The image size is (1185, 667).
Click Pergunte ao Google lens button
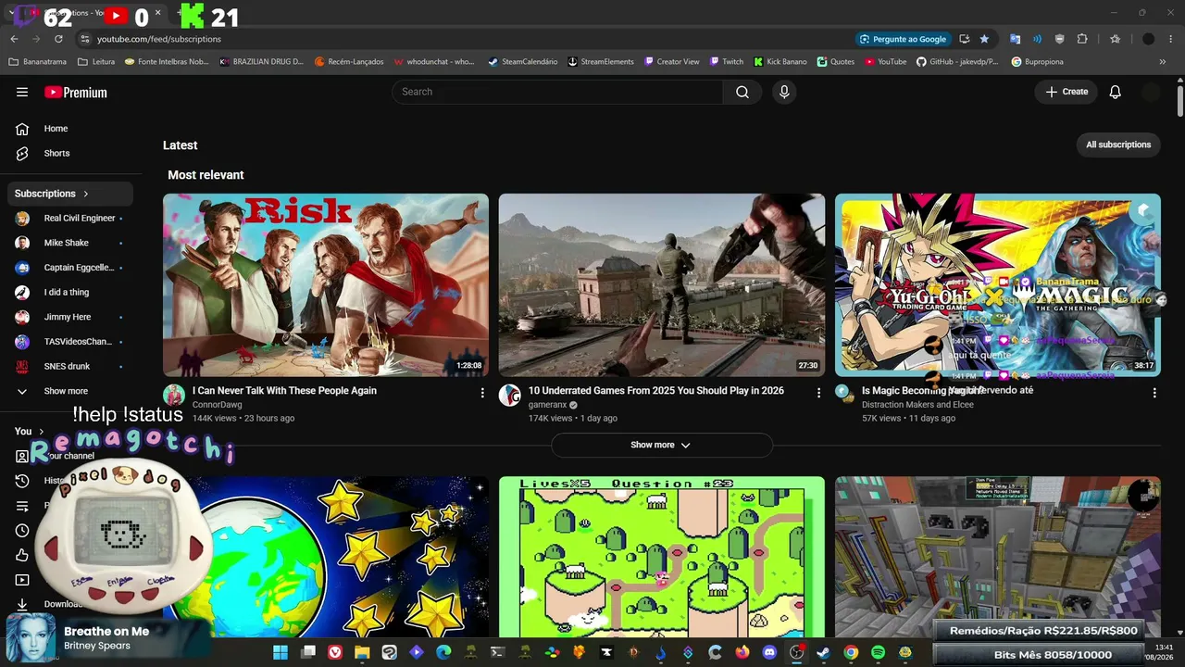tap(904, 39)
